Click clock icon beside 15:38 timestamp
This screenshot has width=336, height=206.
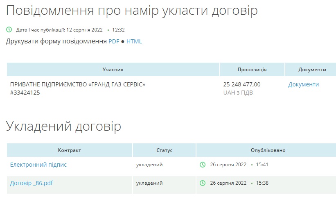click(203, 183)
